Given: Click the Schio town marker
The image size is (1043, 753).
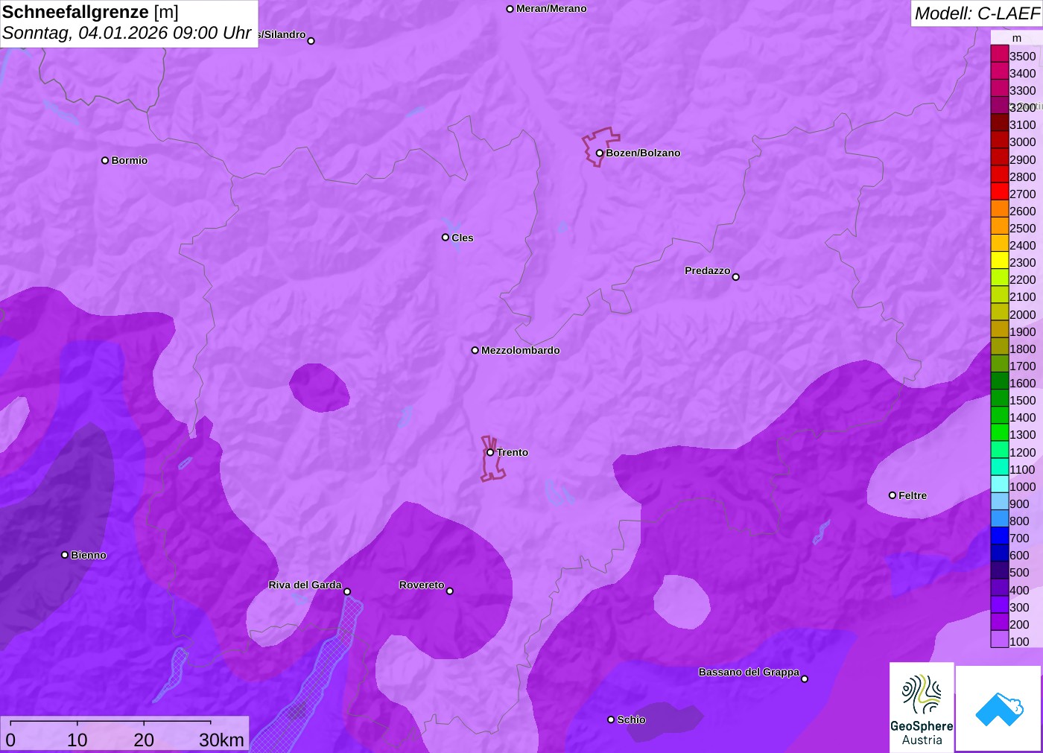Looking at the screenshot, I should pyautogui.click(x=611, y=719).
